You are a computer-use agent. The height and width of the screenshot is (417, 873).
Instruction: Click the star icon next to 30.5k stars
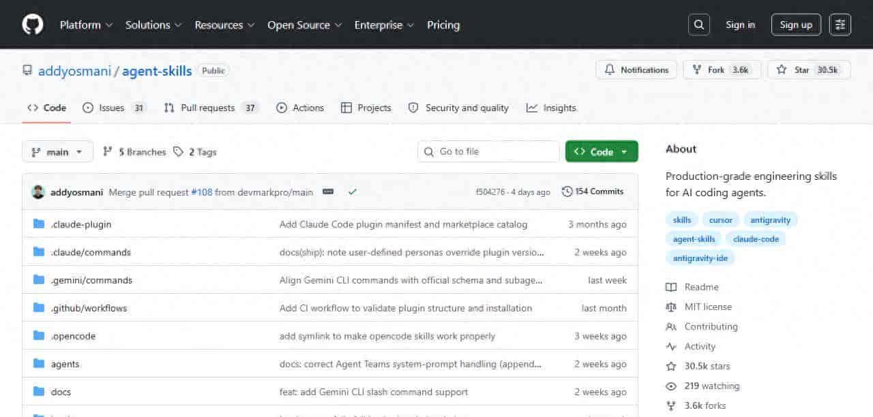(x=671, y=366)
